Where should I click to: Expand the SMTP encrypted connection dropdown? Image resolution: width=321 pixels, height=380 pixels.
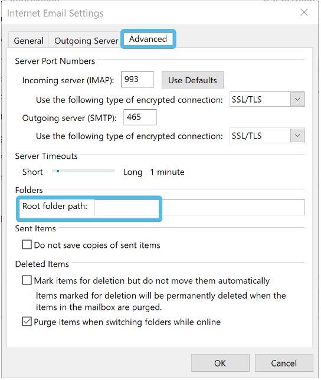point(297,136)
